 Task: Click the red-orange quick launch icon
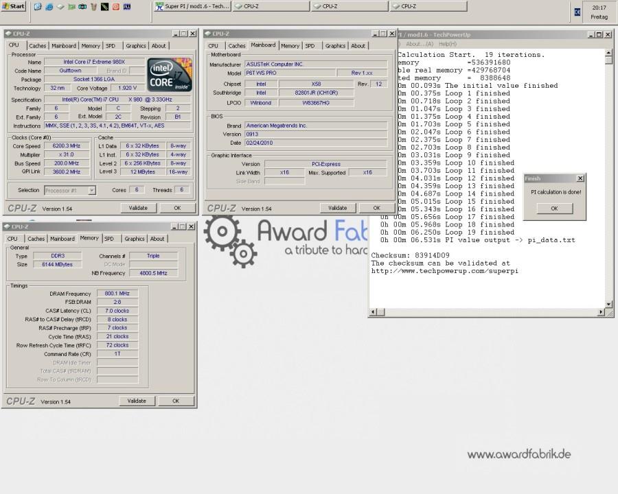[x=116, y=7]
